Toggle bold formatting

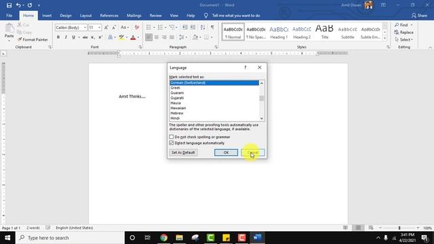click(x=58, y=37)
